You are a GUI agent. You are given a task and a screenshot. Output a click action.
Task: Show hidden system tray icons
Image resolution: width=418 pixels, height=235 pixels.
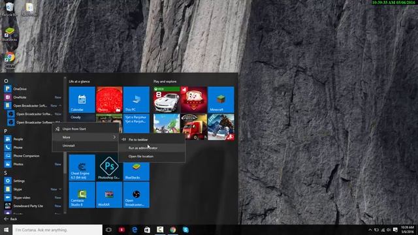click(x=370, y=230)
